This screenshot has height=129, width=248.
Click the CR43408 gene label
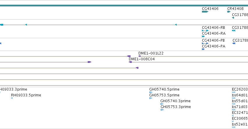tap(235, 9)
